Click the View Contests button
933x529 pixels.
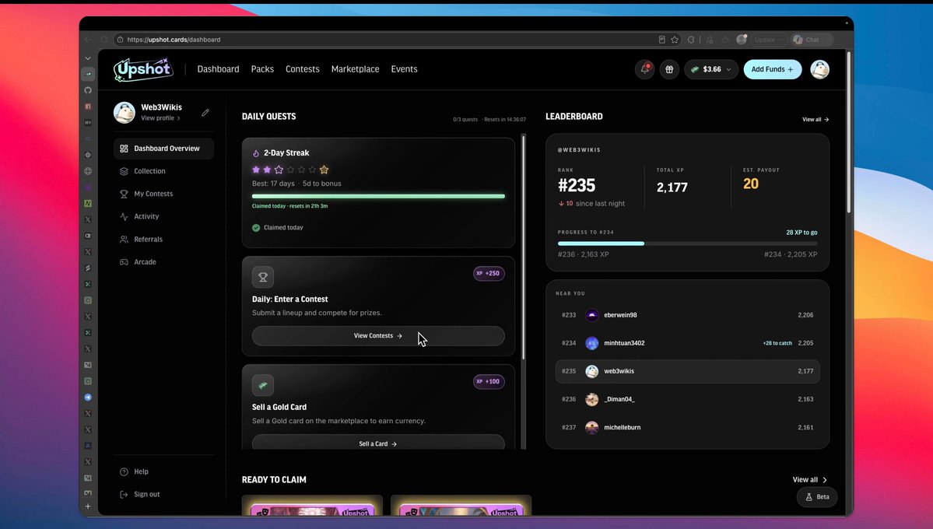pyautogui.click(x=378, y=335)
